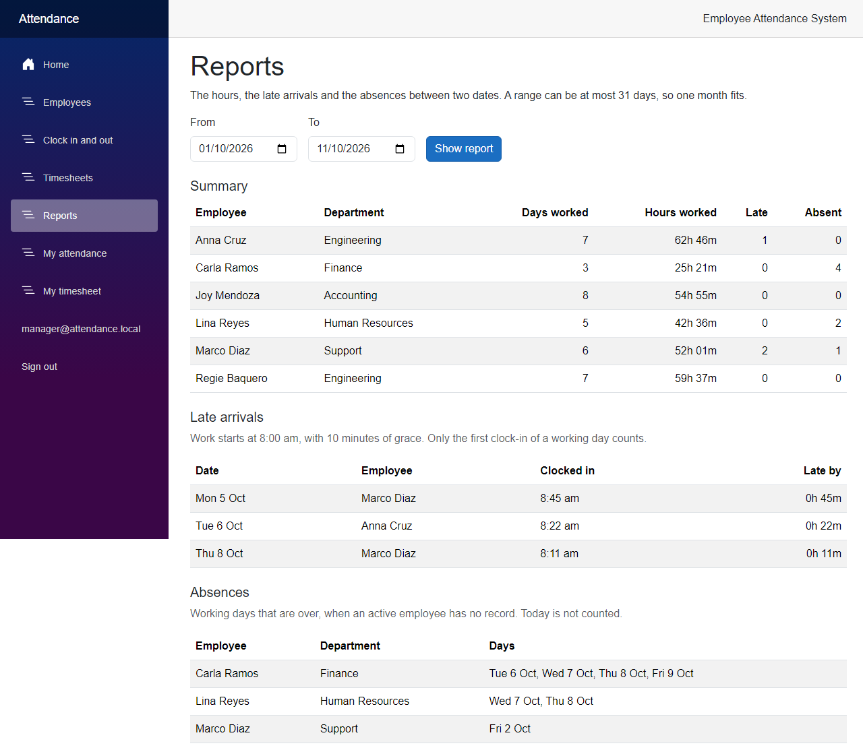This screenshot has height=754, width=863.
Task: Focus the To date field 11/10/2026
Action: click(361, 149)
